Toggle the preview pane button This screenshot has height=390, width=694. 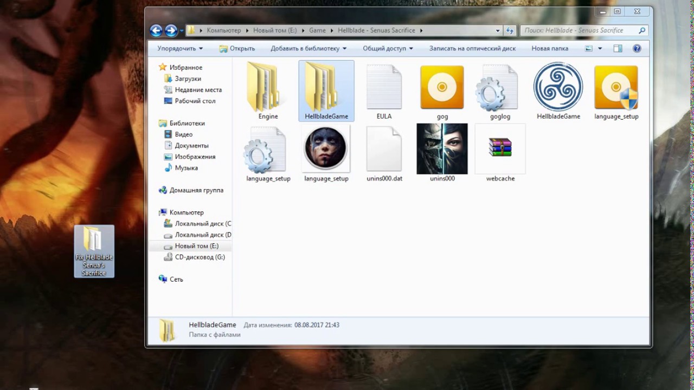coord(618,48)
